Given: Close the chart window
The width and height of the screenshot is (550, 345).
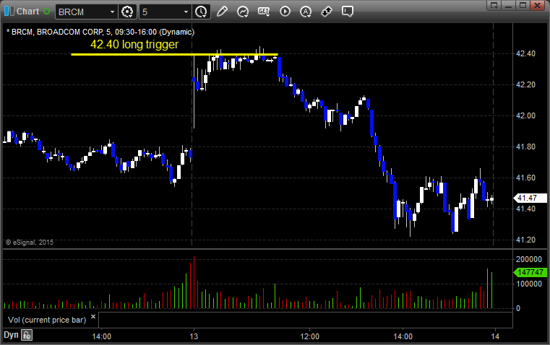Looking at the screenshot, I should coord(537,5).
